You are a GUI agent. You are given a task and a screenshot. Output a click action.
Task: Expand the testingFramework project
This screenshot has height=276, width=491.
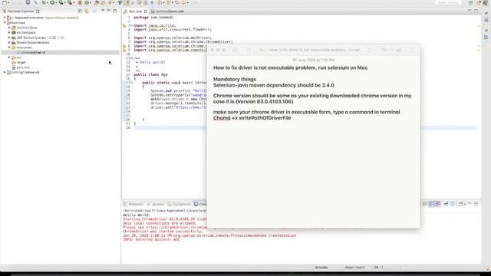pyautogui.click(x=5, y=72)
